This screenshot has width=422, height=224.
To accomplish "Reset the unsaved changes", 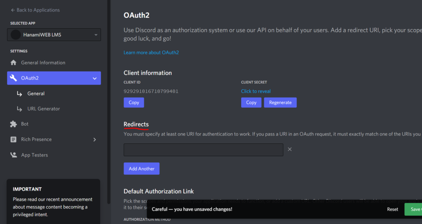I will pos(392,209).
